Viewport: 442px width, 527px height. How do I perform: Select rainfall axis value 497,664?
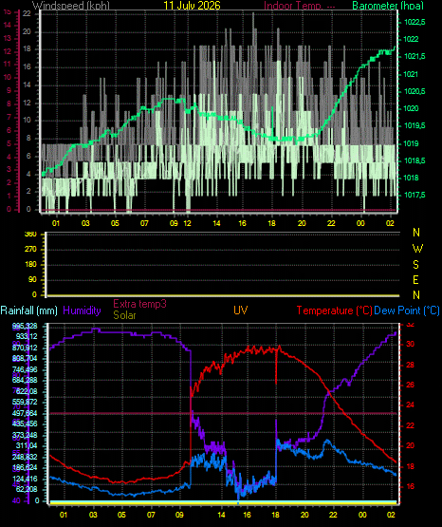pos(25,413)
